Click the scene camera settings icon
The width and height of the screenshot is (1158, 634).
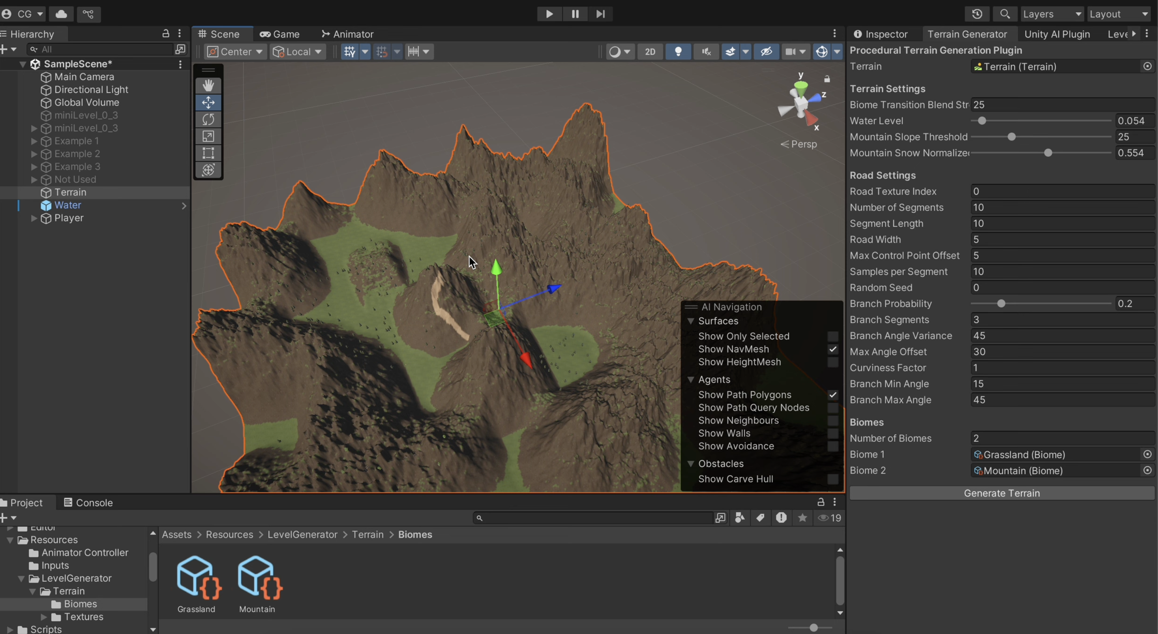click(790, 52)
